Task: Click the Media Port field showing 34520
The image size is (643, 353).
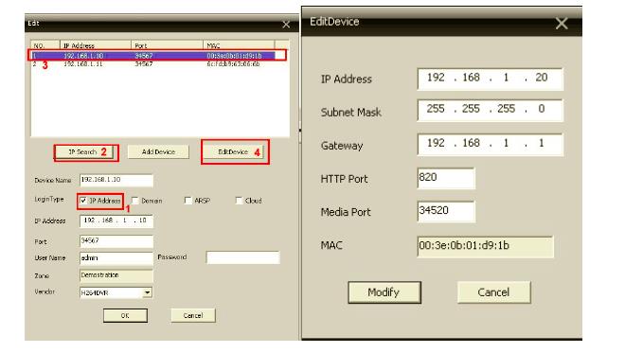Action: [446, 211]
